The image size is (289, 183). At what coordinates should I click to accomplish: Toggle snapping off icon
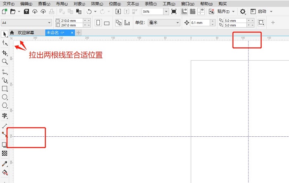tap(211, 12)
